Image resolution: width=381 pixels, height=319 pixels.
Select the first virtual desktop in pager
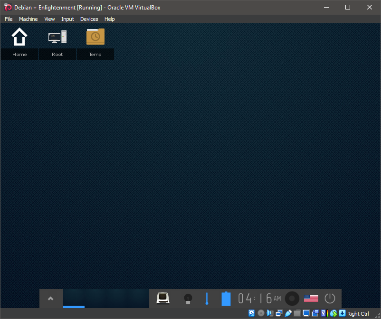pos(74,299)
